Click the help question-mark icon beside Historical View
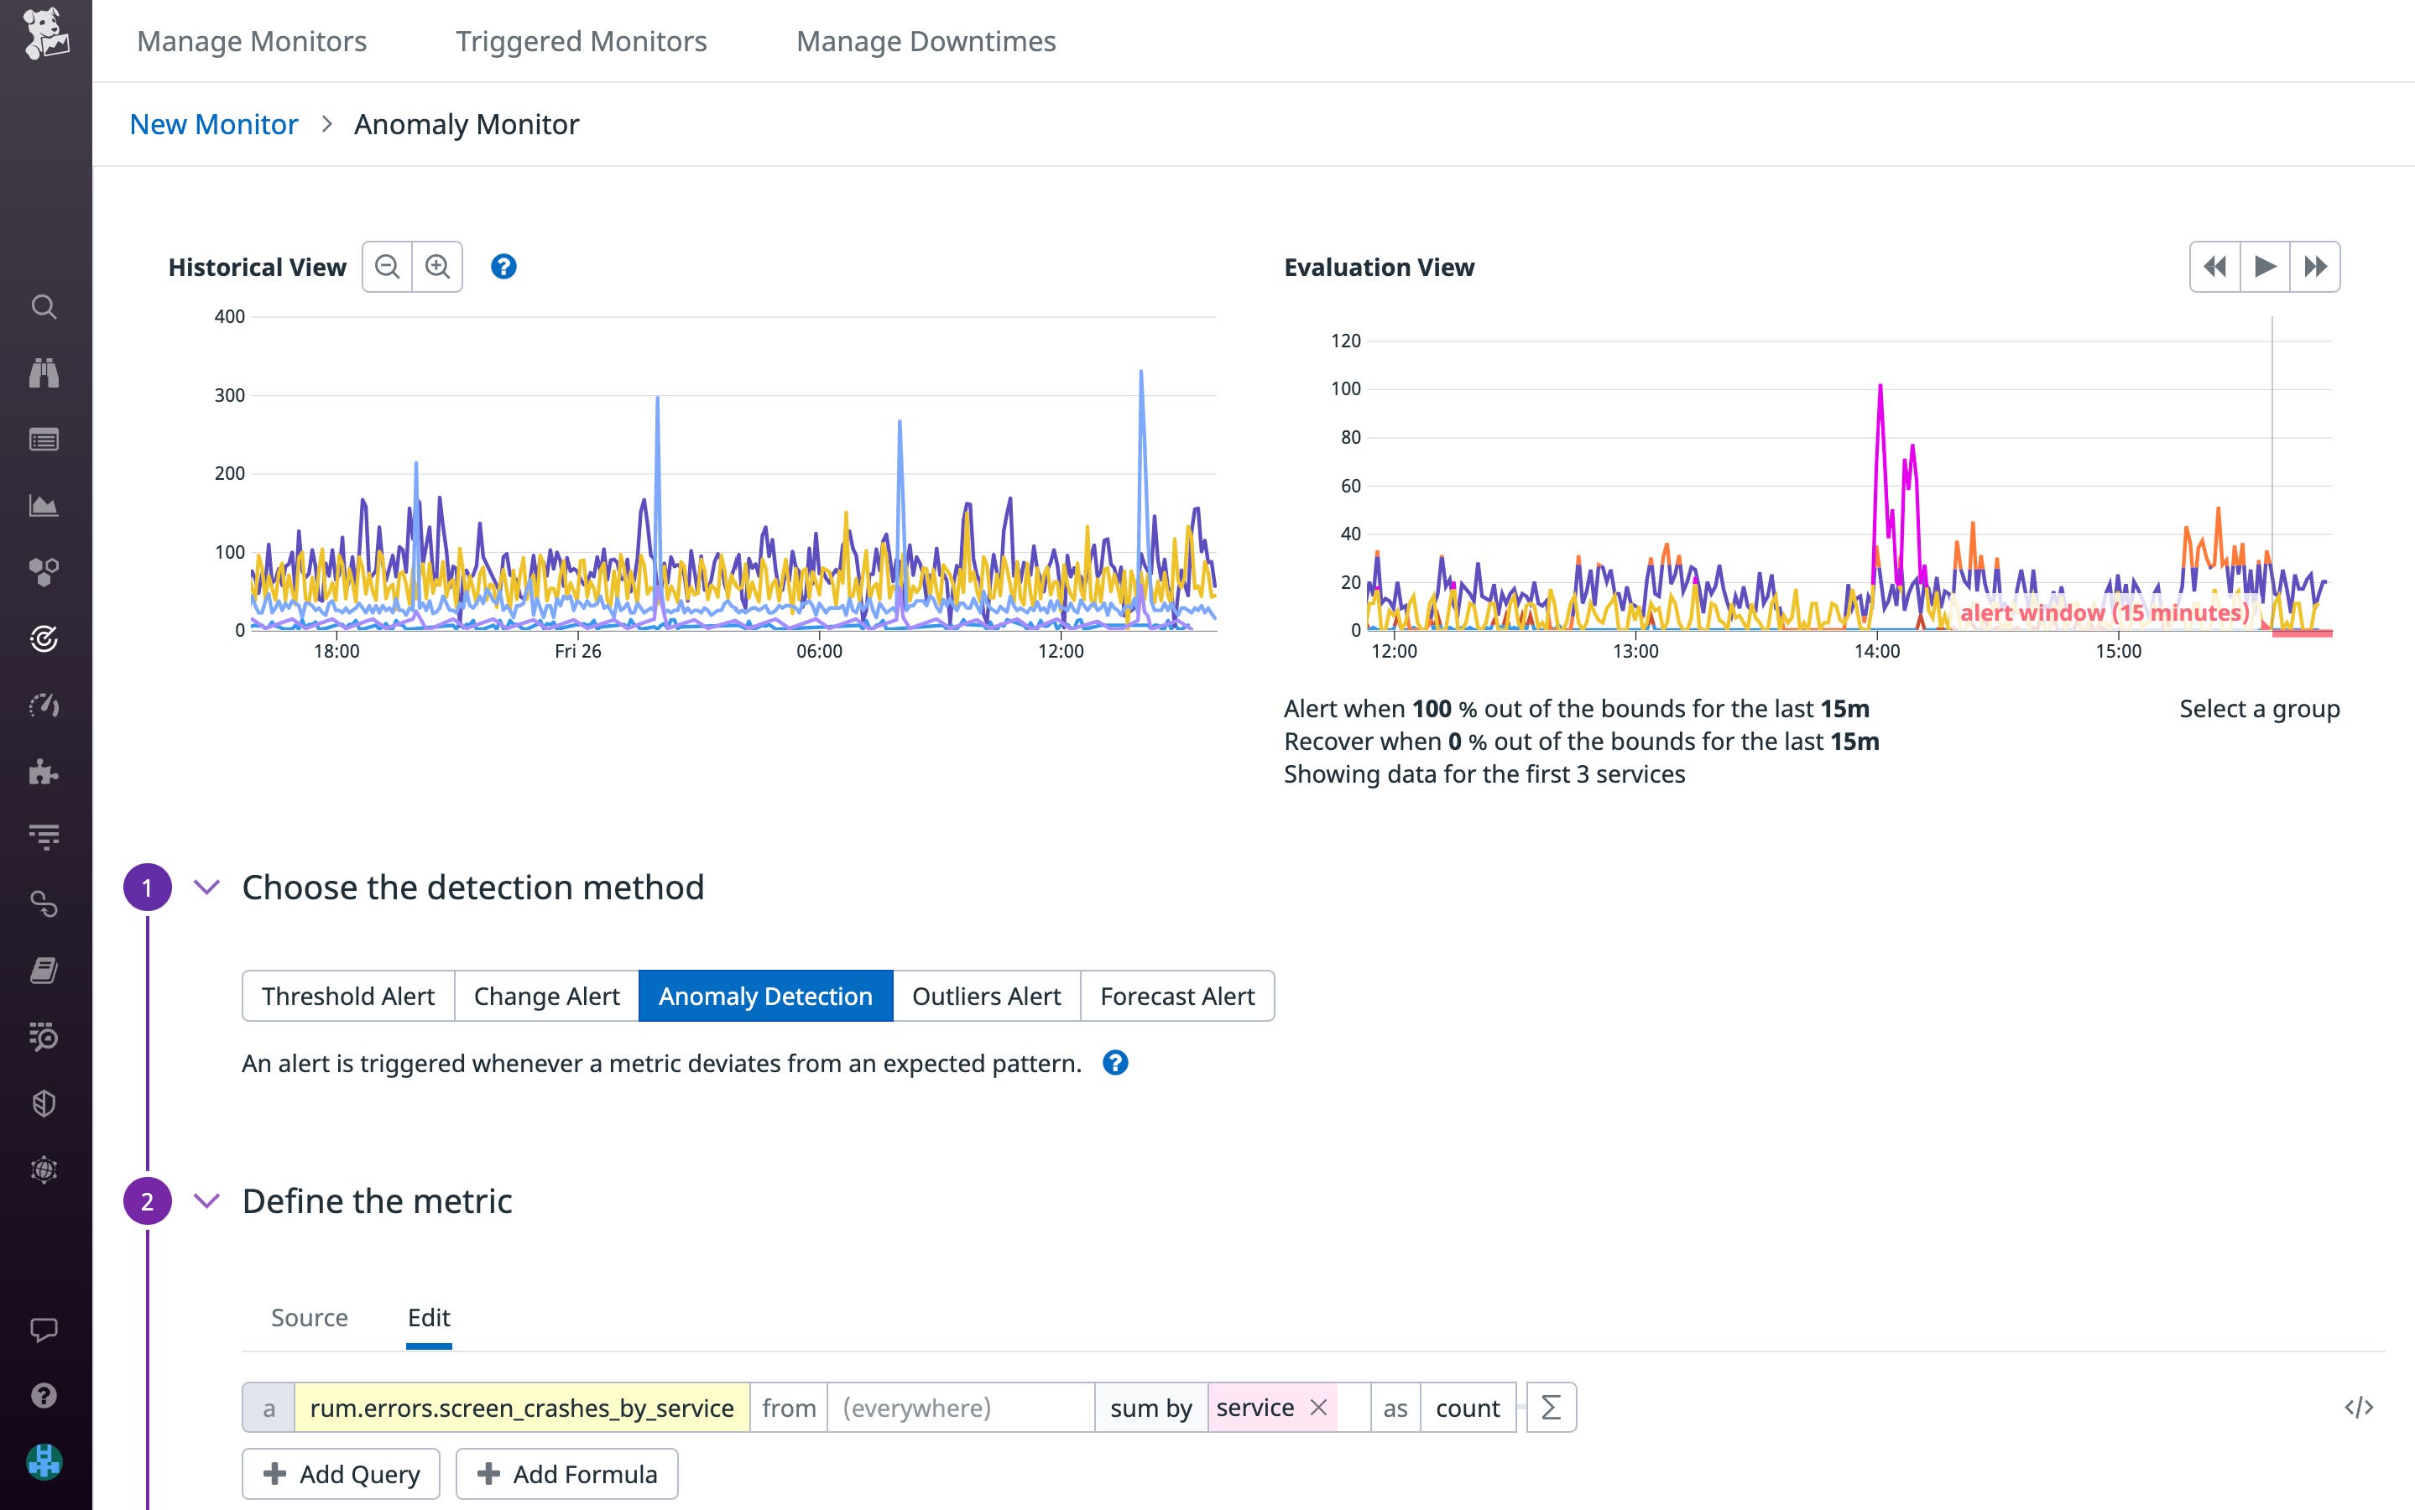 (504, 267)
